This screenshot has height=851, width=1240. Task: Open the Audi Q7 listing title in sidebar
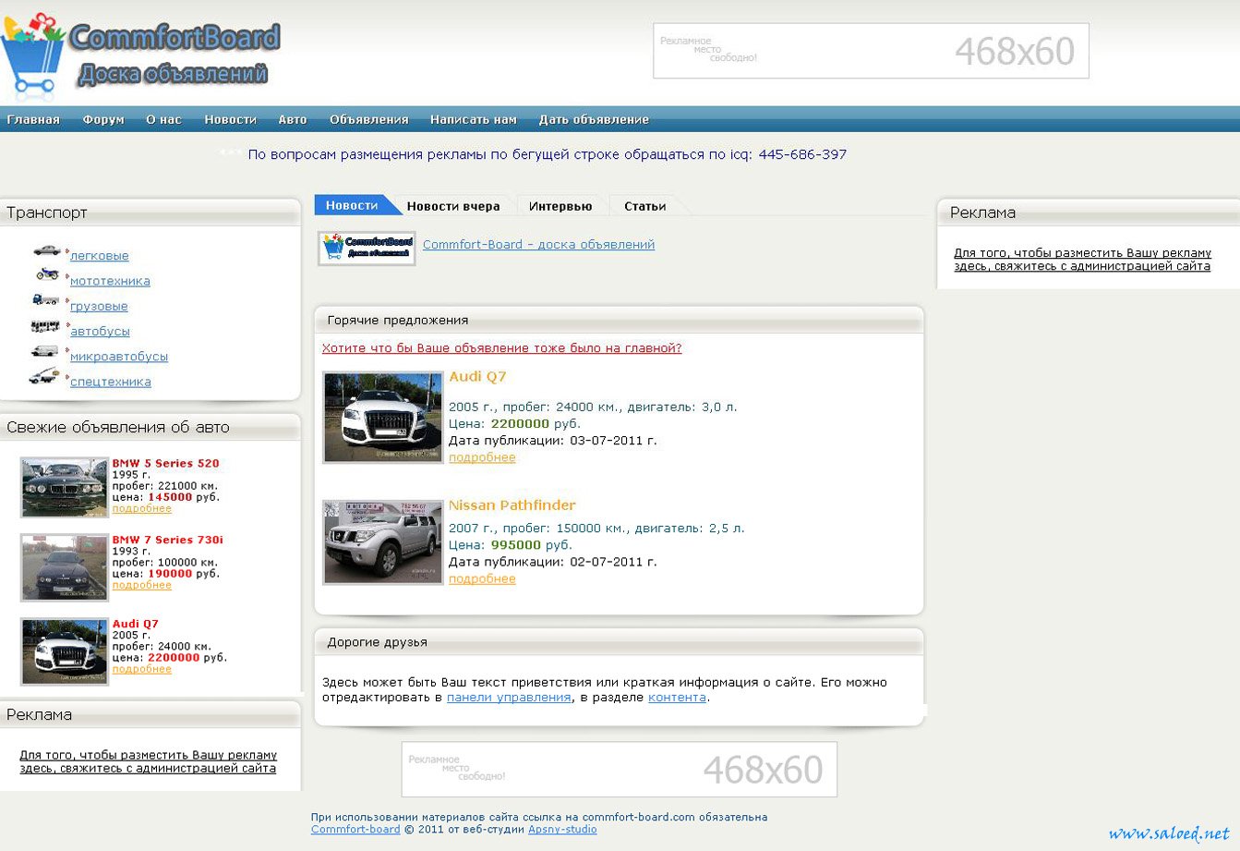pos(135,624)
